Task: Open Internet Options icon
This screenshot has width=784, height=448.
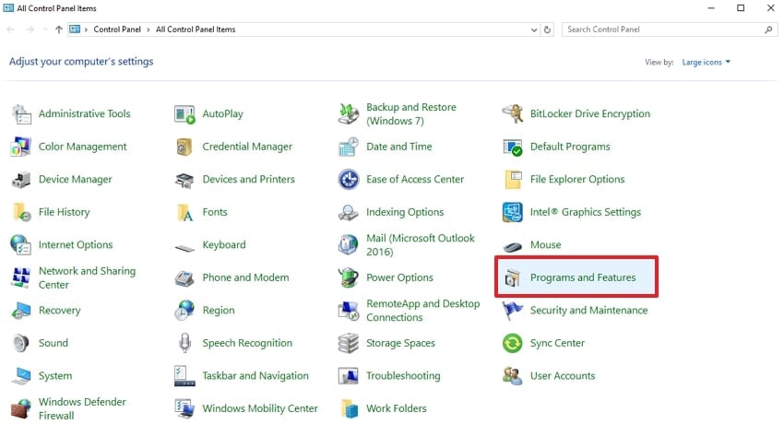Action: tap(21, 244)
